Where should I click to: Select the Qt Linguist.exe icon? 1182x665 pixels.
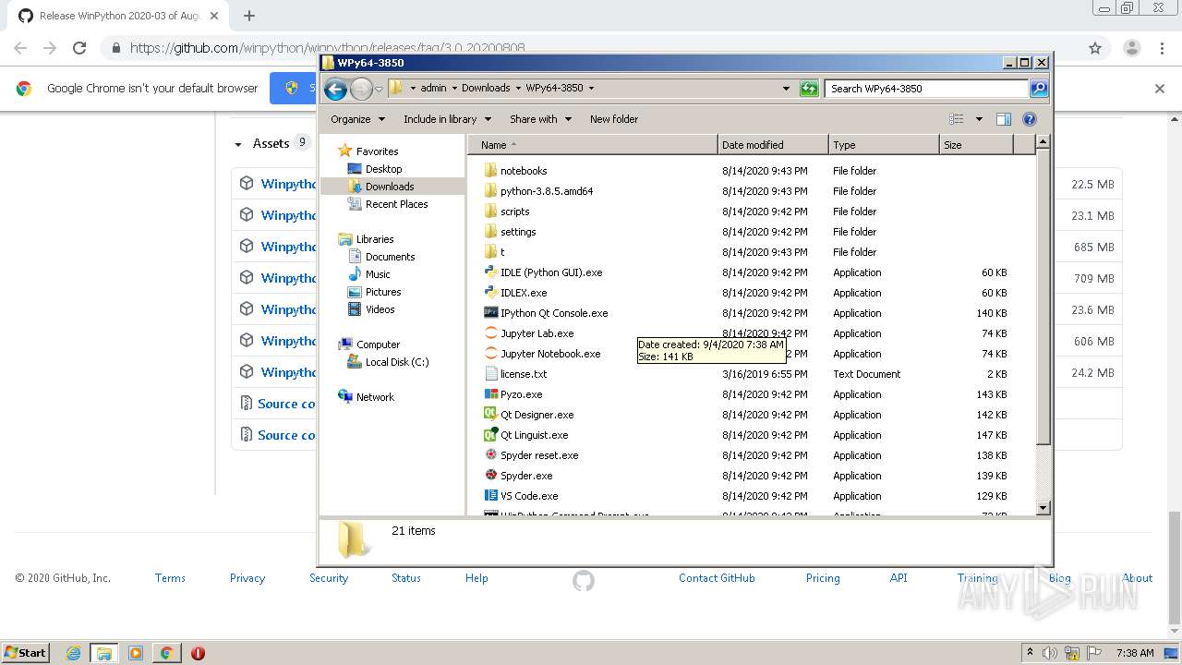[491, 435]
